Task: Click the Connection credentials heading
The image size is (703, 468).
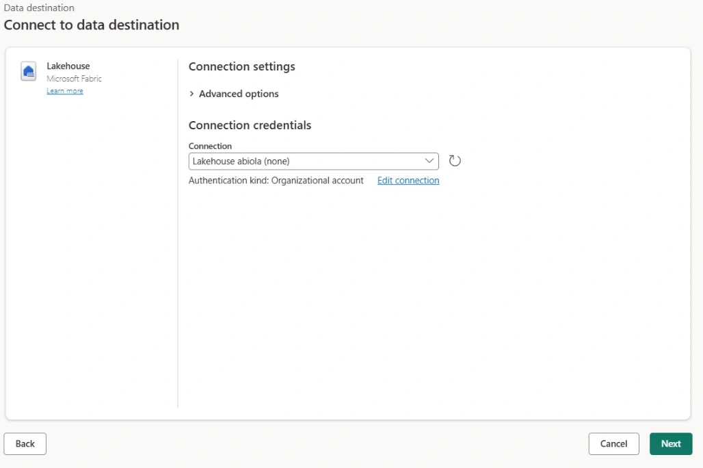Action: click(x=250, y=125)
